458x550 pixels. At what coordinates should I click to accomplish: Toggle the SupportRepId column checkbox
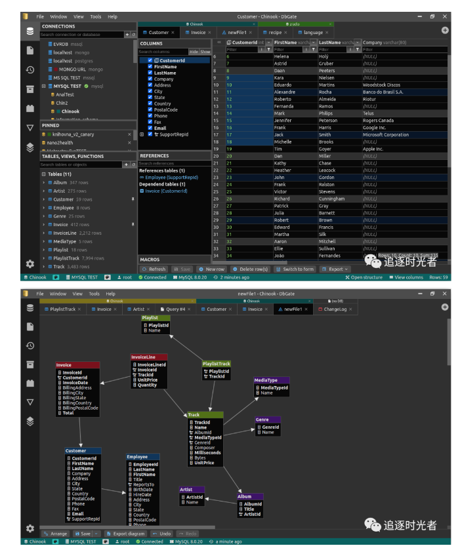pyautogui.click(x=150, y=134)
